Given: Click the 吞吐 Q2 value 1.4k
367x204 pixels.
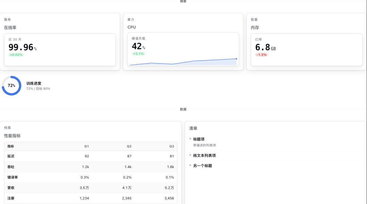Looking at the screenshot, I should (128, 167).
